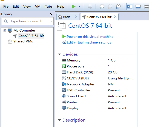Click the magnifier icon in the search box

pyautogui.click(x=6, y=21)
